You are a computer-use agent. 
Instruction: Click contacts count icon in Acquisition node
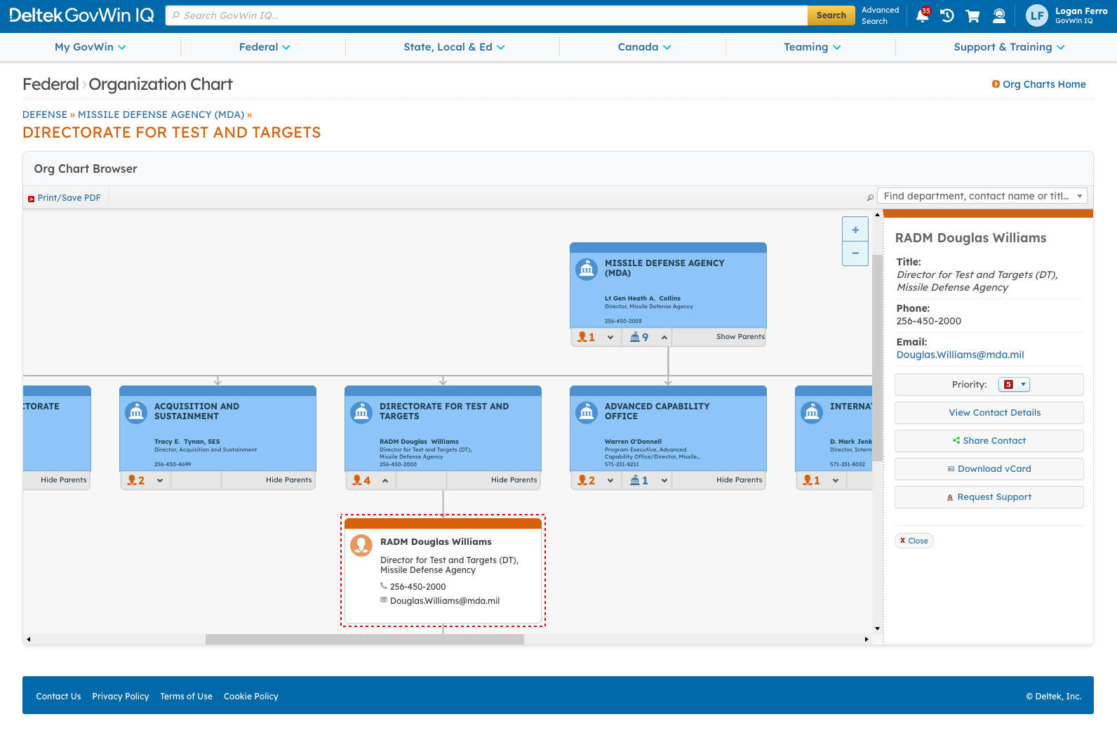point(132,480)
